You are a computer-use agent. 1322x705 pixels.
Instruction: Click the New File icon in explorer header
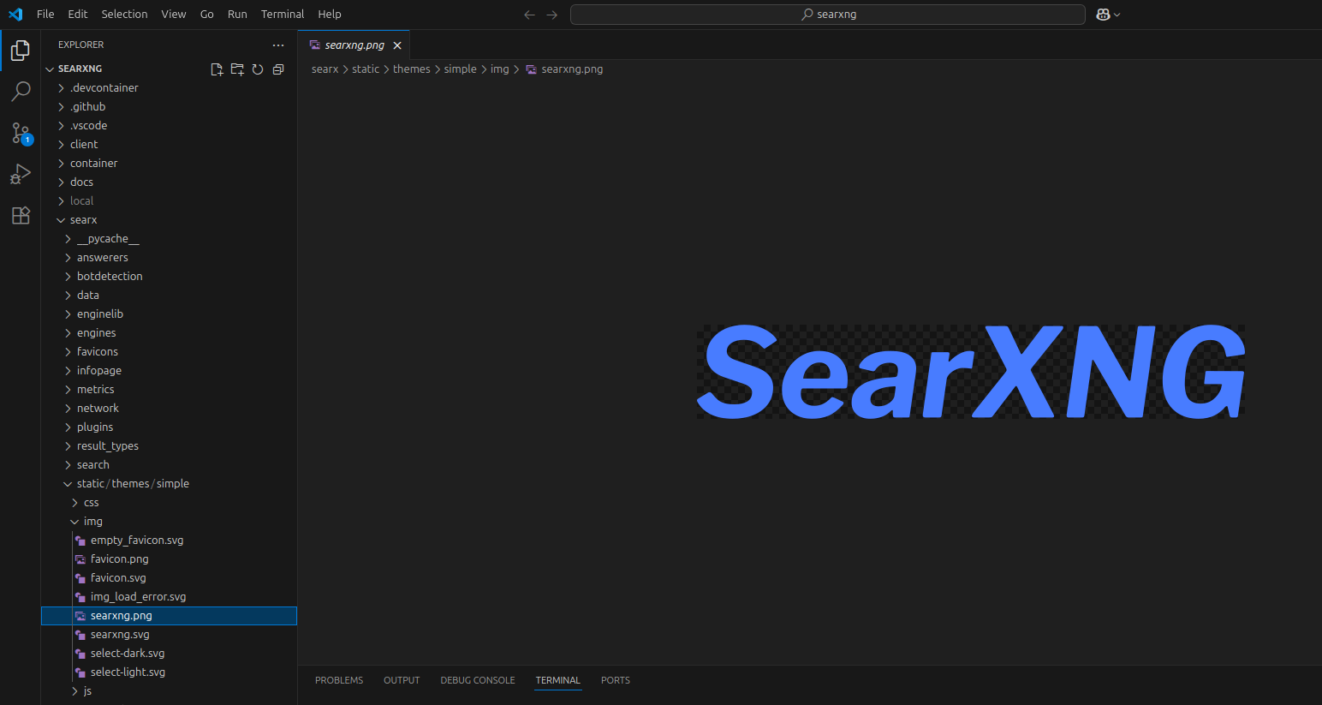point(217,69)
